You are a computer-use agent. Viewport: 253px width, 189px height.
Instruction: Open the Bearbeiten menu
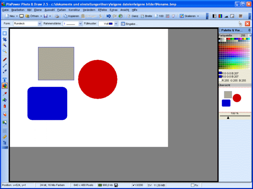(18, 10)
